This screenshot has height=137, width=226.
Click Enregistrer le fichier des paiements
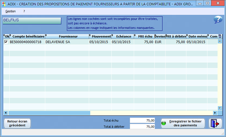[183, 123]
